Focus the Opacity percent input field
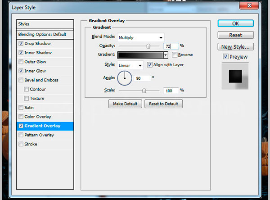270x200 pixels. [171, 46]
